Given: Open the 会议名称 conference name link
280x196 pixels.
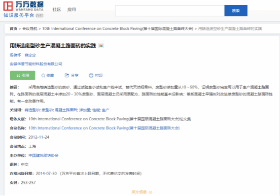Looking at the screenshot, I should click(x=104, y=128).
